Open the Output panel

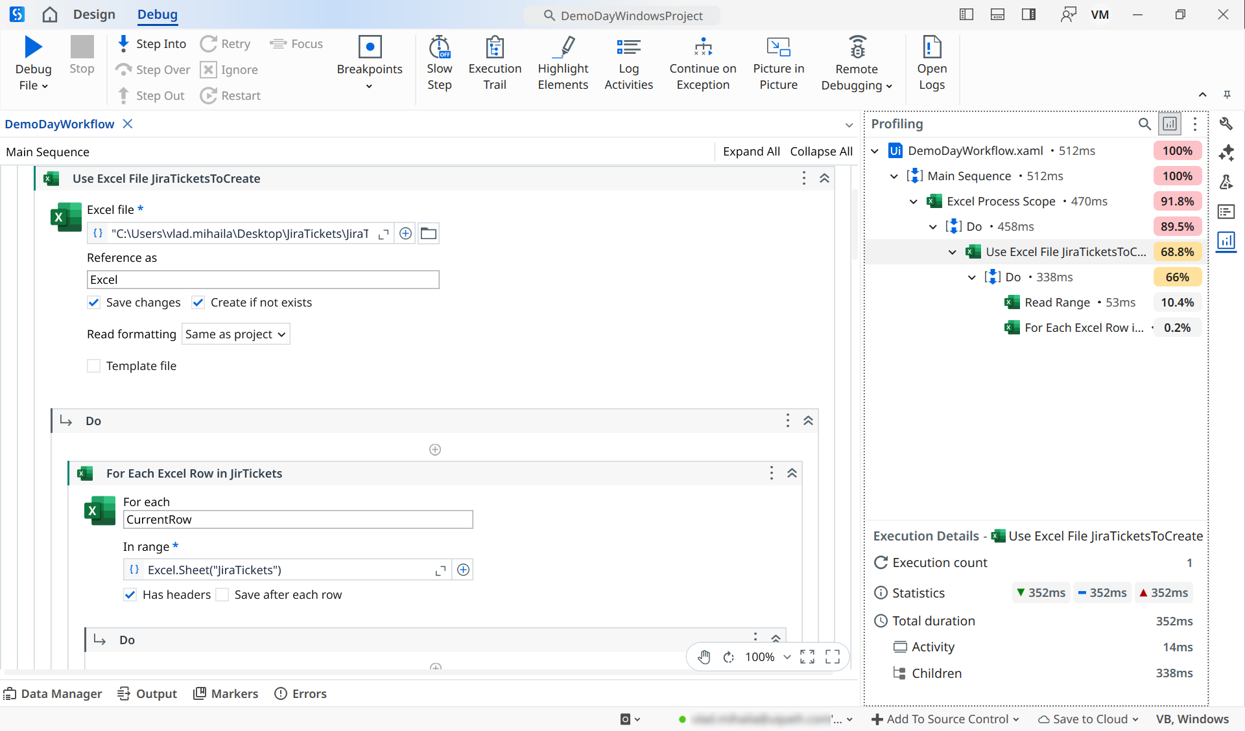pos(147,694)
